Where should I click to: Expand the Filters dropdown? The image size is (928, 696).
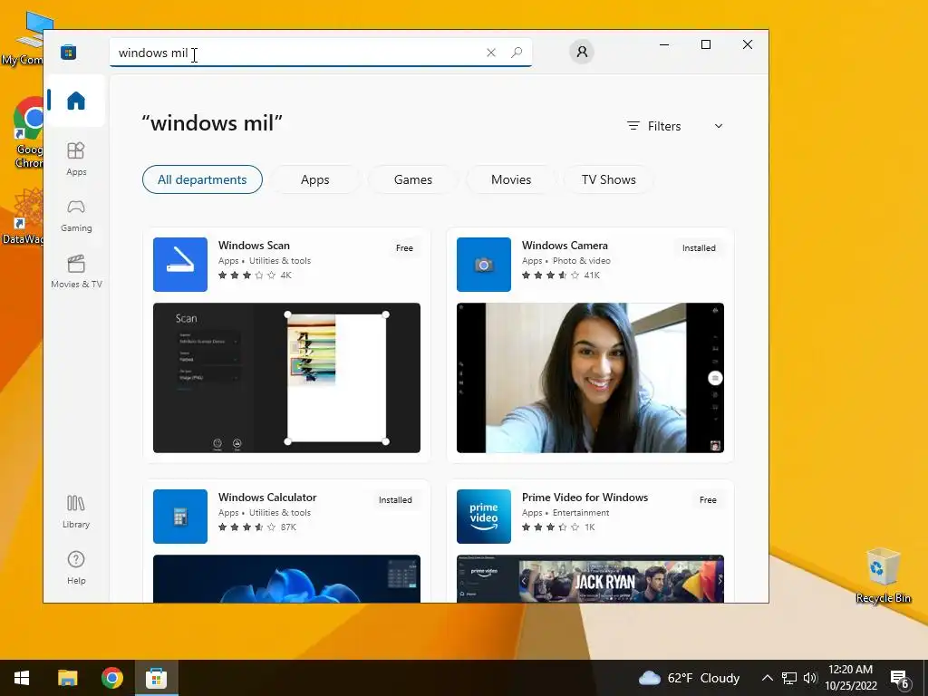[x=675, y=126]
